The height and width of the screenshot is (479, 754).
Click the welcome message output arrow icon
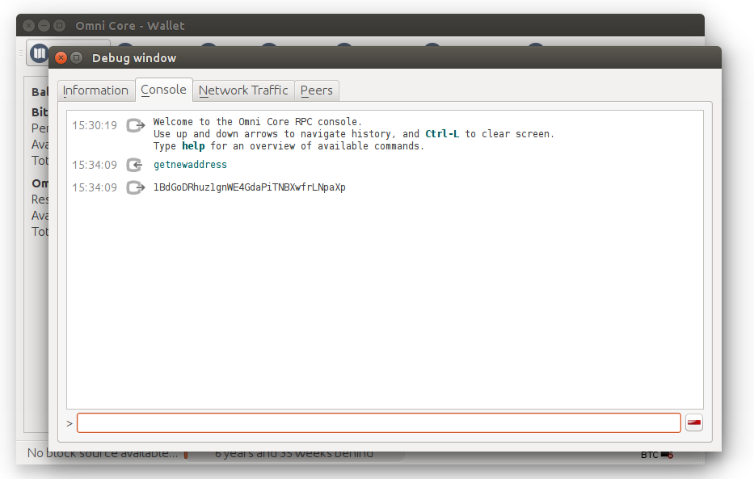(136, 125)
